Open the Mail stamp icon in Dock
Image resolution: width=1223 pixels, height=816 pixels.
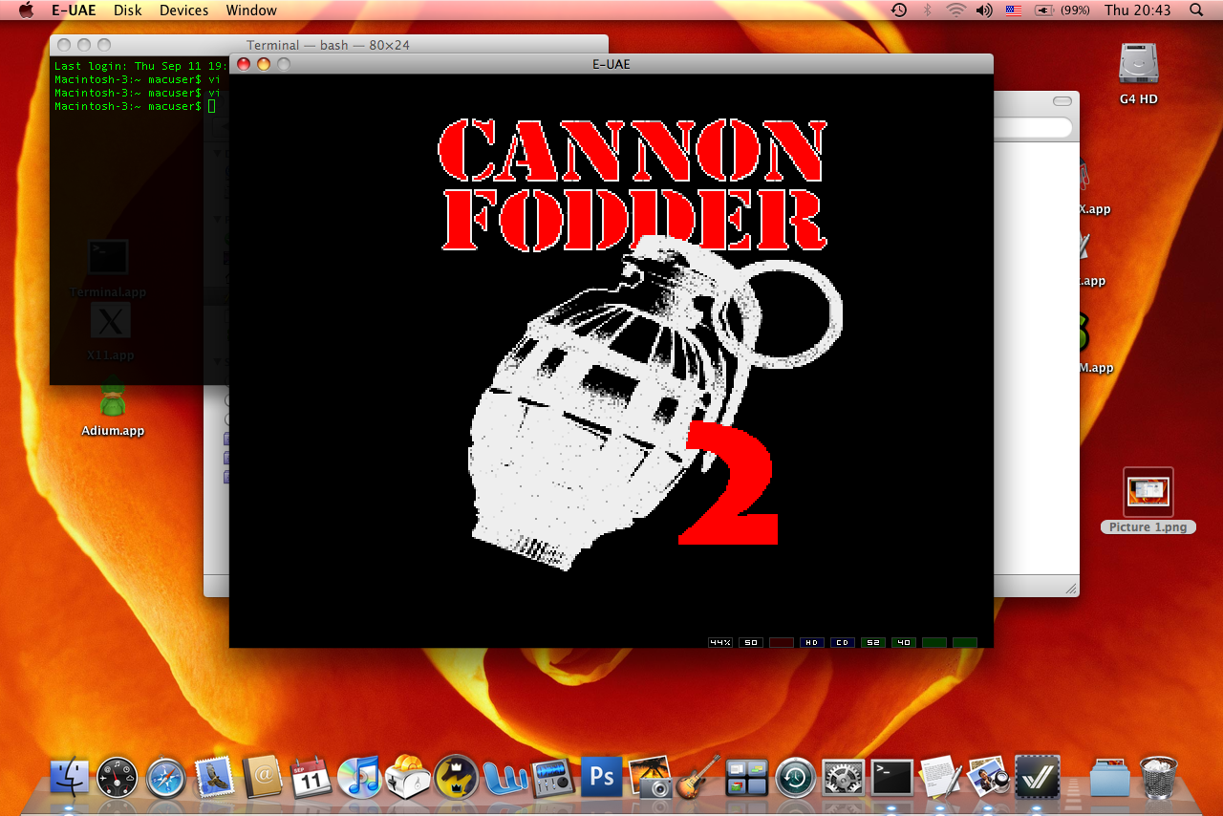214,778
